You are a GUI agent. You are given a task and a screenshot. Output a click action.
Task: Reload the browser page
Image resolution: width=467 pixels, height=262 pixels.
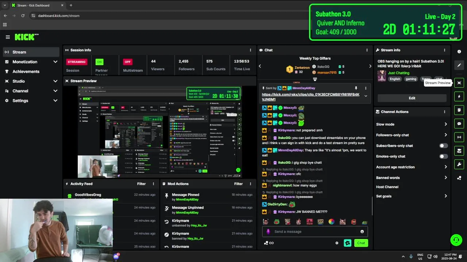[x=23, y=16]
